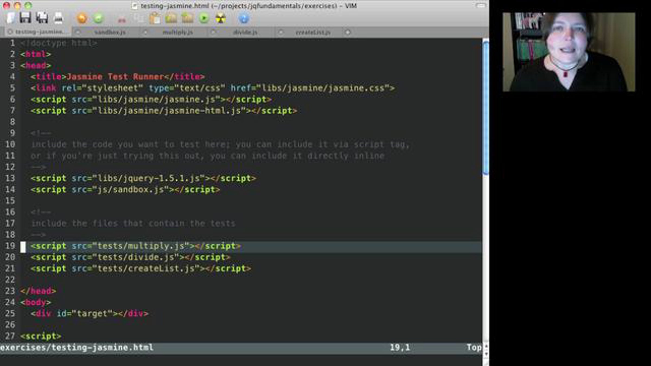Image resolution: width=651 pixels, height=366 pixels.
Task: Close the sandbox.js tab
Action: click(x=78, y=32)
